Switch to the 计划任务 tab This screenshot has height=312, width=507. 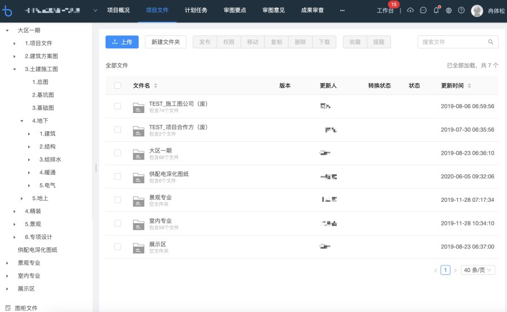tap(196, 10)
